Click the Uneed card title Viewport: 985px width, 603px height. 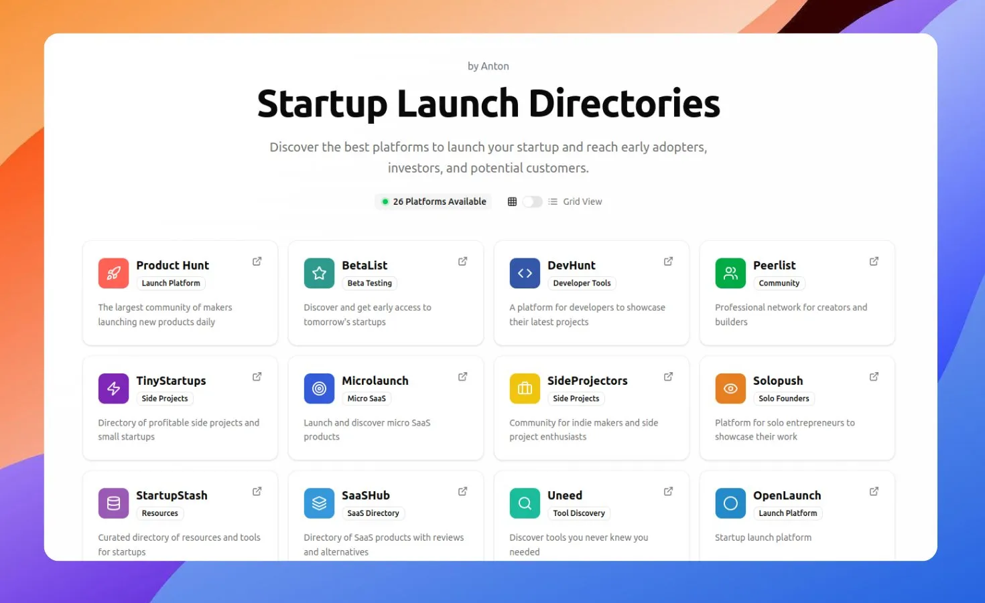pyautogui.click(x=565, y=495)
